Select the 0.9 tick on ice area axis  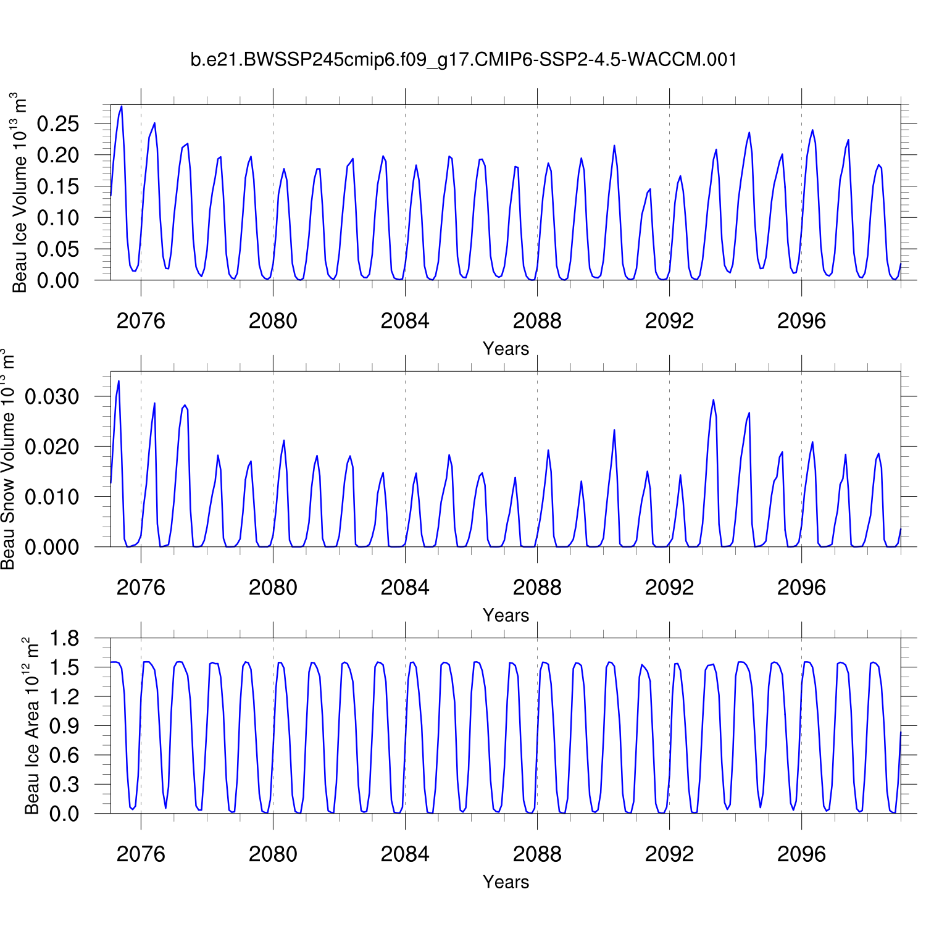(64, 727)
